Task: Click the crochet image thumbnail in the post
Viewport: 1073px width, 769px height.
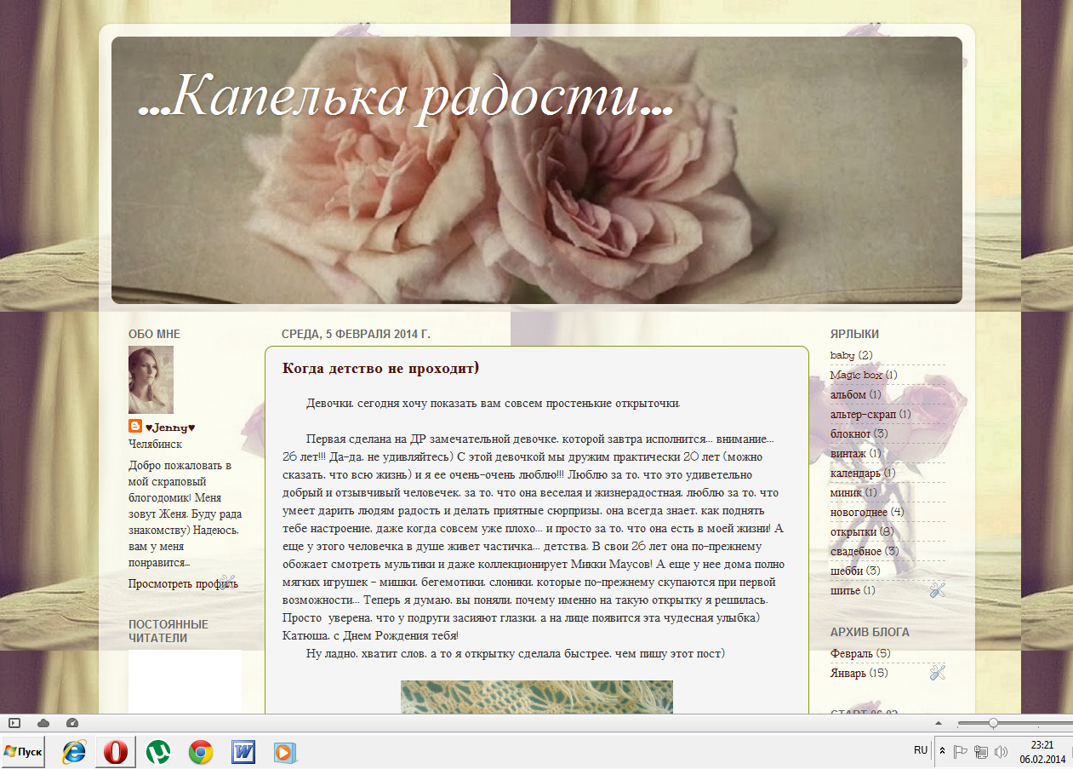Action: (x=537, y=697)
